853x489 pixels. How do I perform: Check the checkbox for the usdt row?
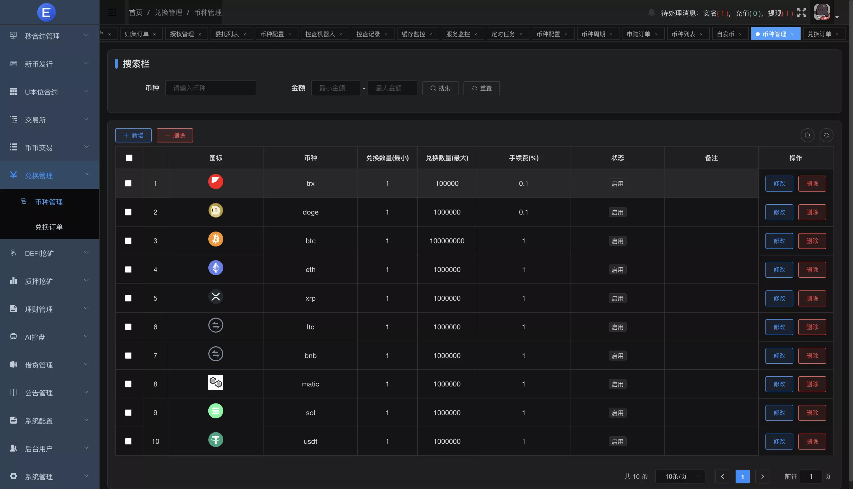pyautogui.click(x=128, y=441)
